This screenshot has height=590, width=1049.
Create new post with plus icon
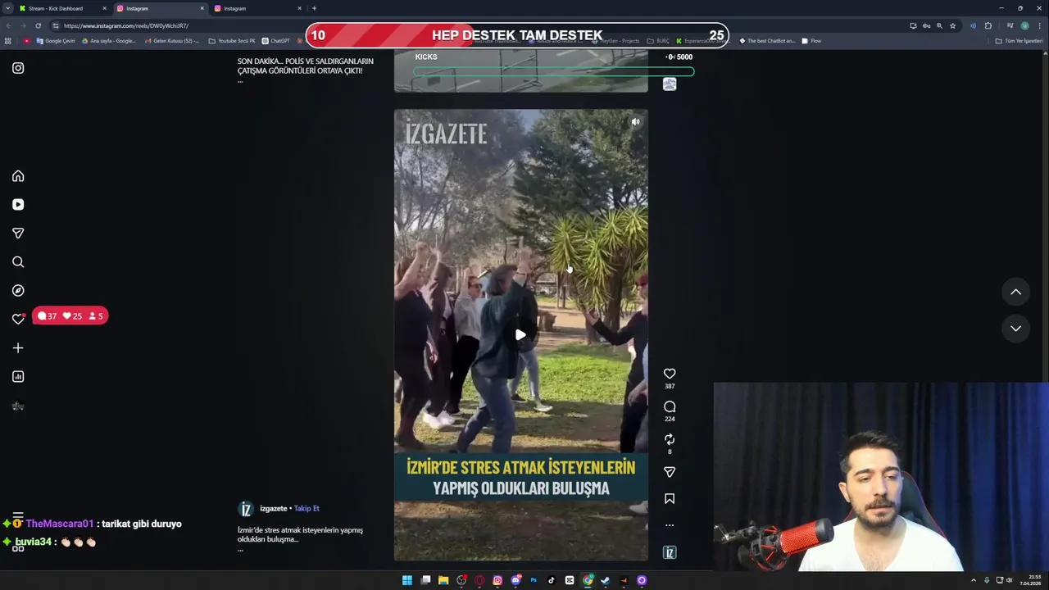coord(18,348)
